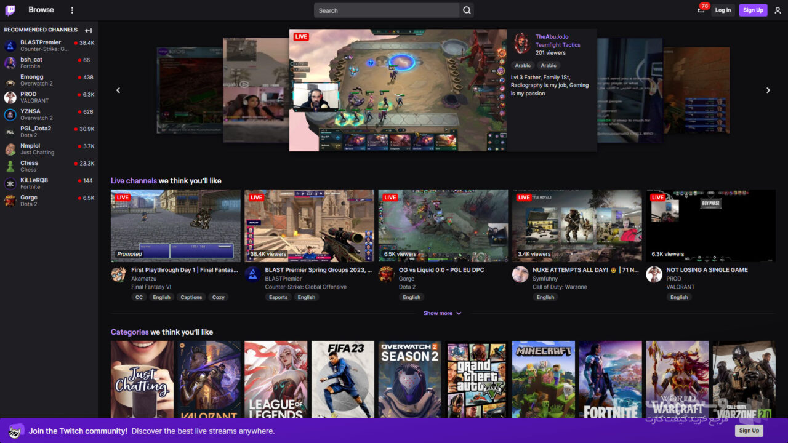The height and width of the screenshot is (443, 788).
Task: Open the OG vs Liquid stream thumbnail
Action: tap(443, 226)
